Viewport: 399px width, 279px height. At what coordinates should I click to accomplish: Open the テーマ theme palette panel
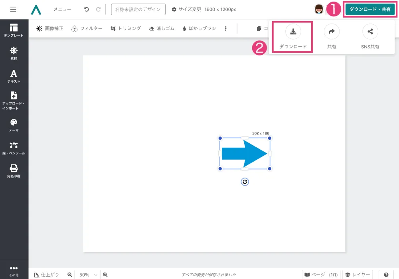(x=14, y=125)
